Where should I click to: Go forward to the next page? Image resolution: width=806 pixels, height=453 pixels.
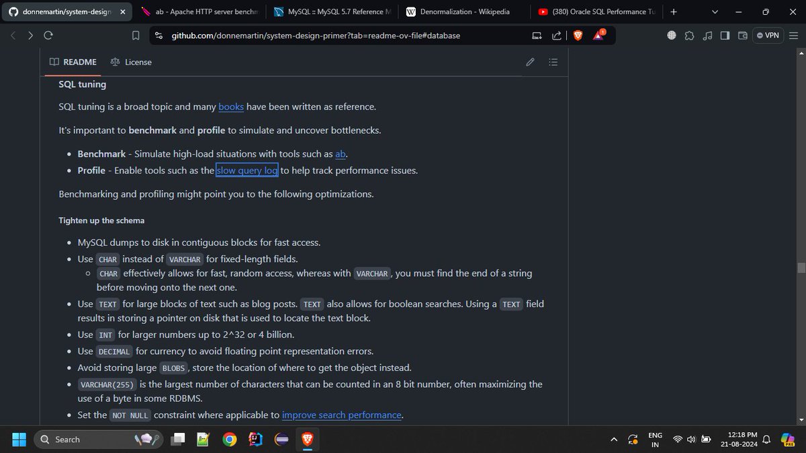pyautogui.click(x=31, y=36)
